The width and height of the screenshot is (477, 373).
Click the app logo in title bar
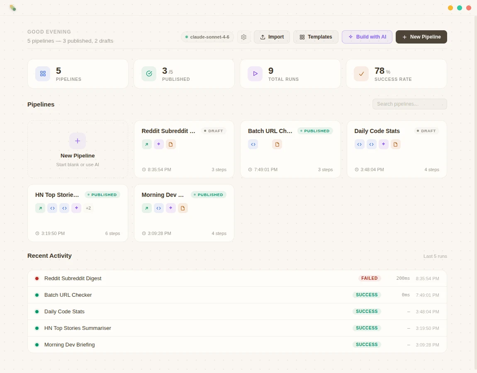click(x=12, y=7)
